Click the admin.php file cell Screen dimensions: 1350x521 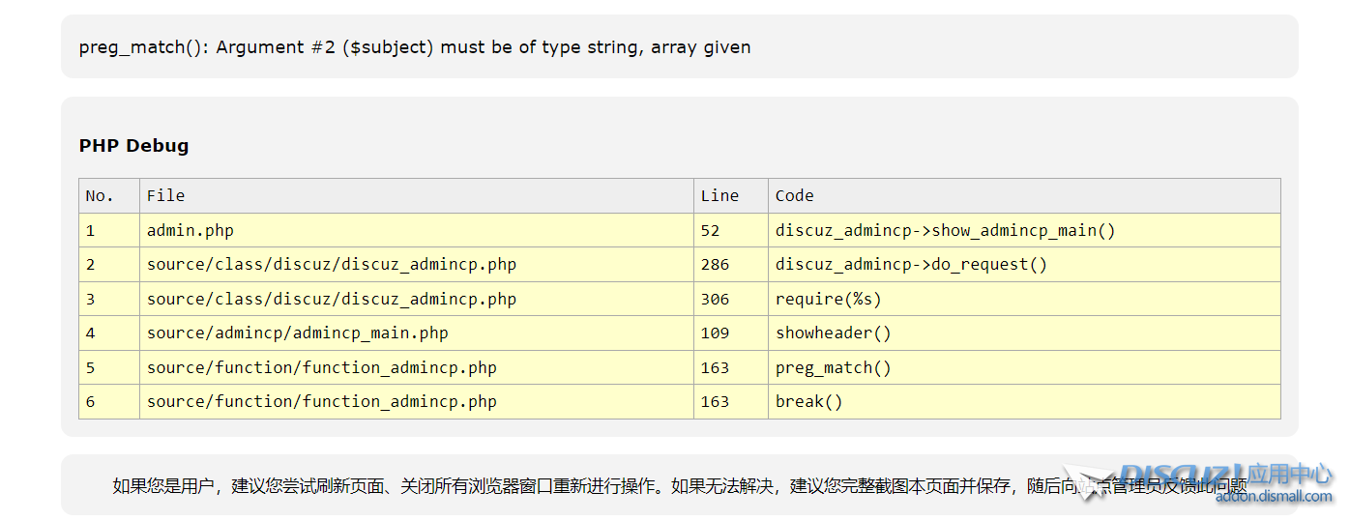(x=190, y=230)
